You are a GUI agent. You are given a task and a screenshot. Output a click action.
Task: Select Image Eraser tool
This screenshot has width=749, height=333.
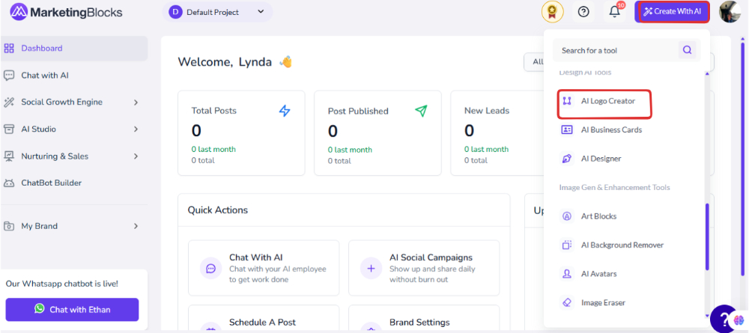click(603, 302)
